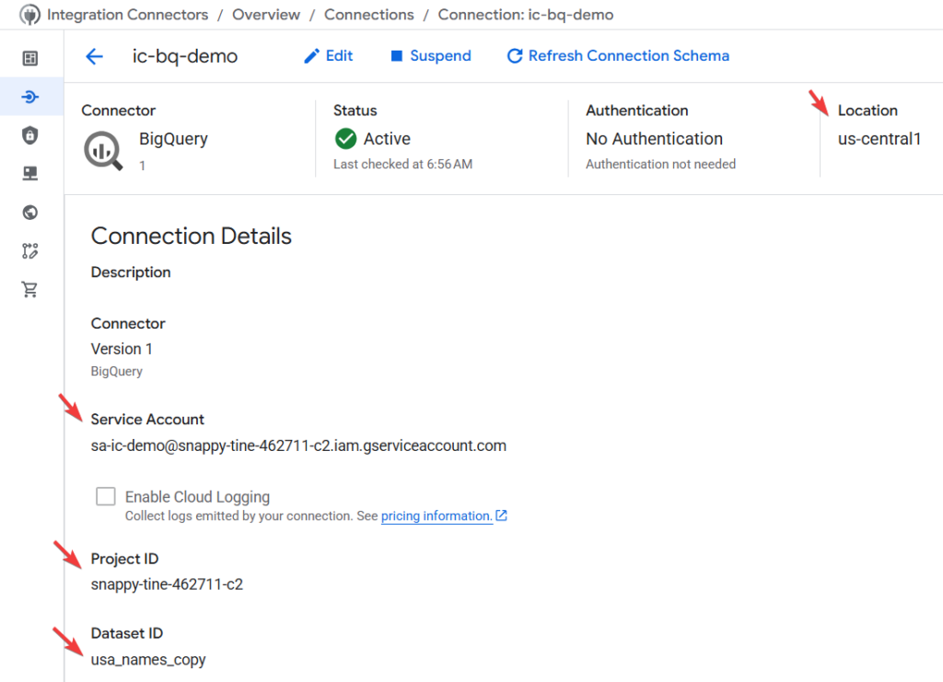Refresh Connection Schema
The image size is (943, 682).
coord(618,56)
